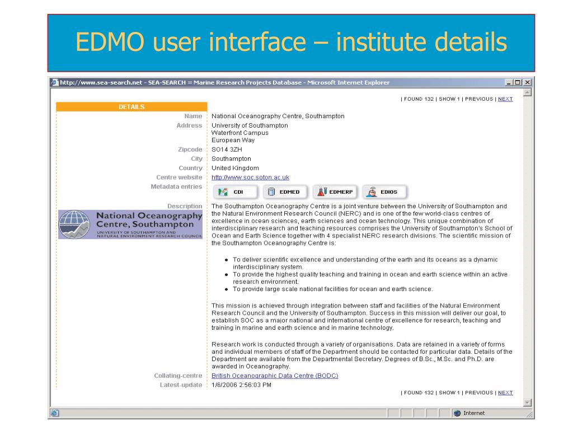The width and height of the screenshot is (573, 430).
Task: Select PREVIOUS in the top navigation
Action: pyautogui.click(x=479, y=99)
